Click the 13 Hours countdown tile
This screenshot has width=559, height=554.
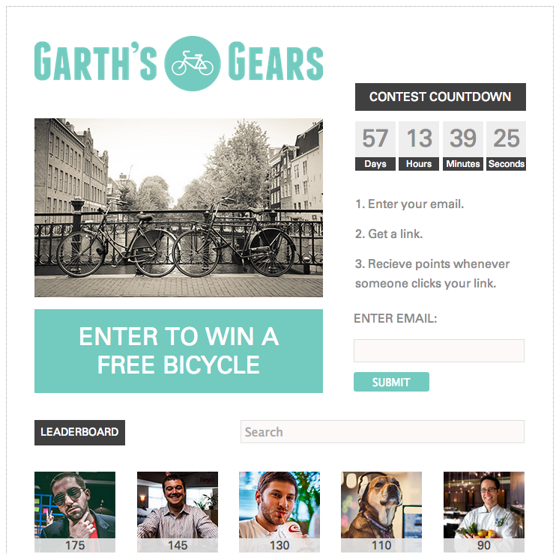pos(419,146)
